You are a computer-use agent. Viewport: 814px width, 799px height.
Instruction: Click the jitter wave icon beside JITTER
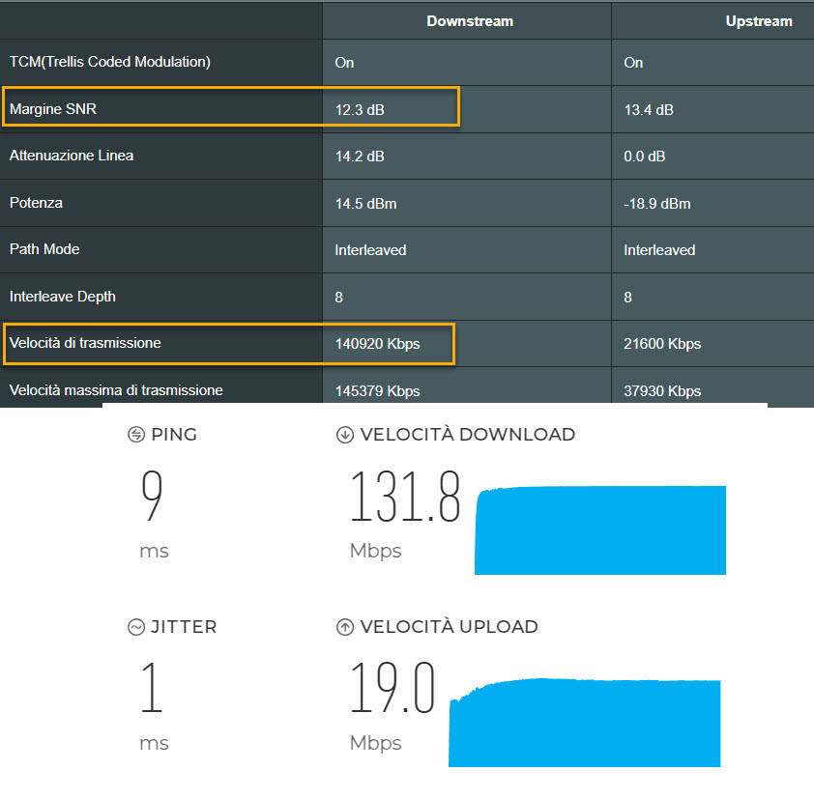point(136,627)
